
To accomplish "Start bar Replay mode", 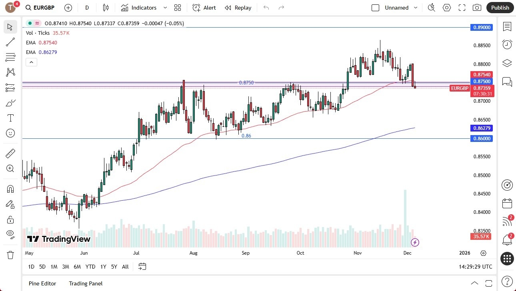I will point(238,8).
